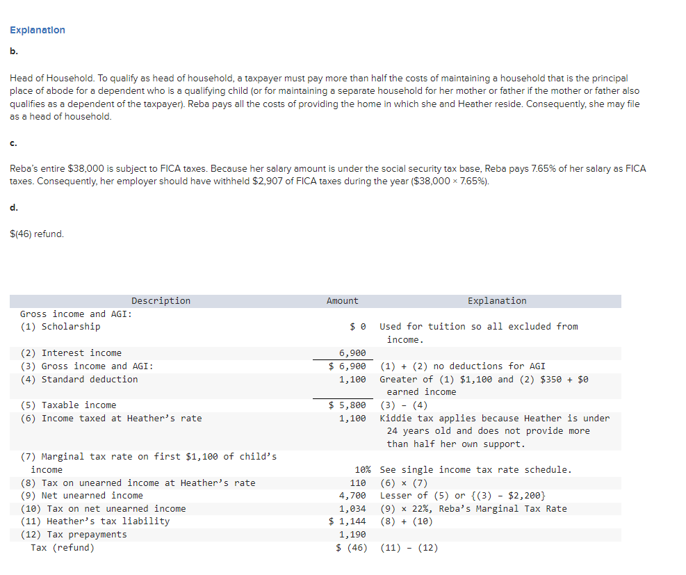
Task: Click the blue "Explanation" heading
Action: point(38,30)
